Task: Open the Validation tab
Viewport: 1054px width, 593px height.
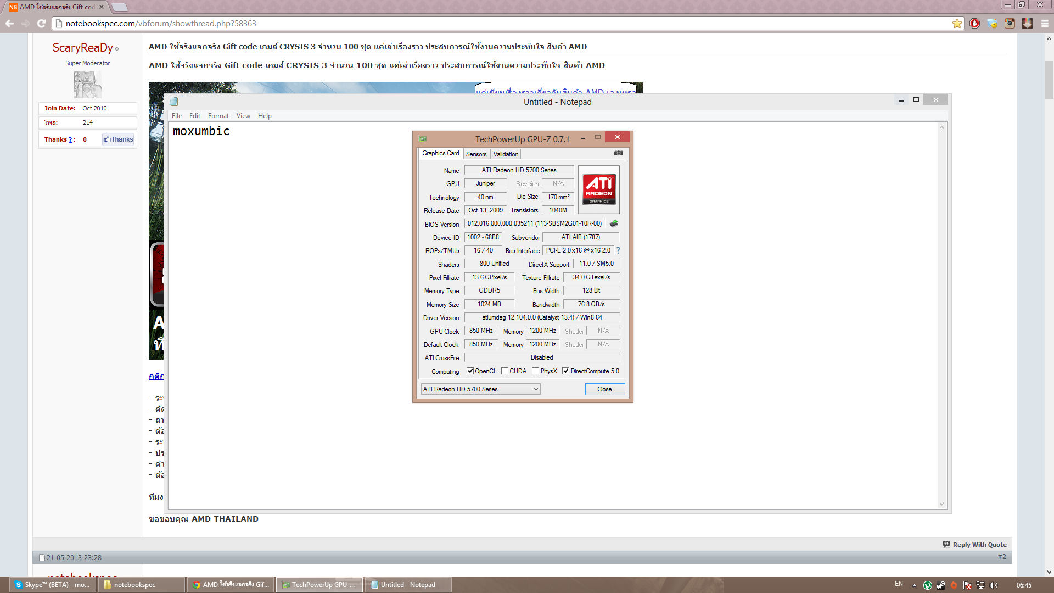Action: (505, 154)
